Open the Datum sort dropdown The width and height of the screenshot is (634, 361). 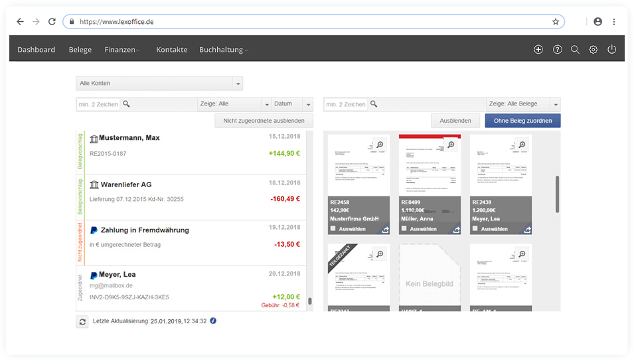click(x=307, y=104)
